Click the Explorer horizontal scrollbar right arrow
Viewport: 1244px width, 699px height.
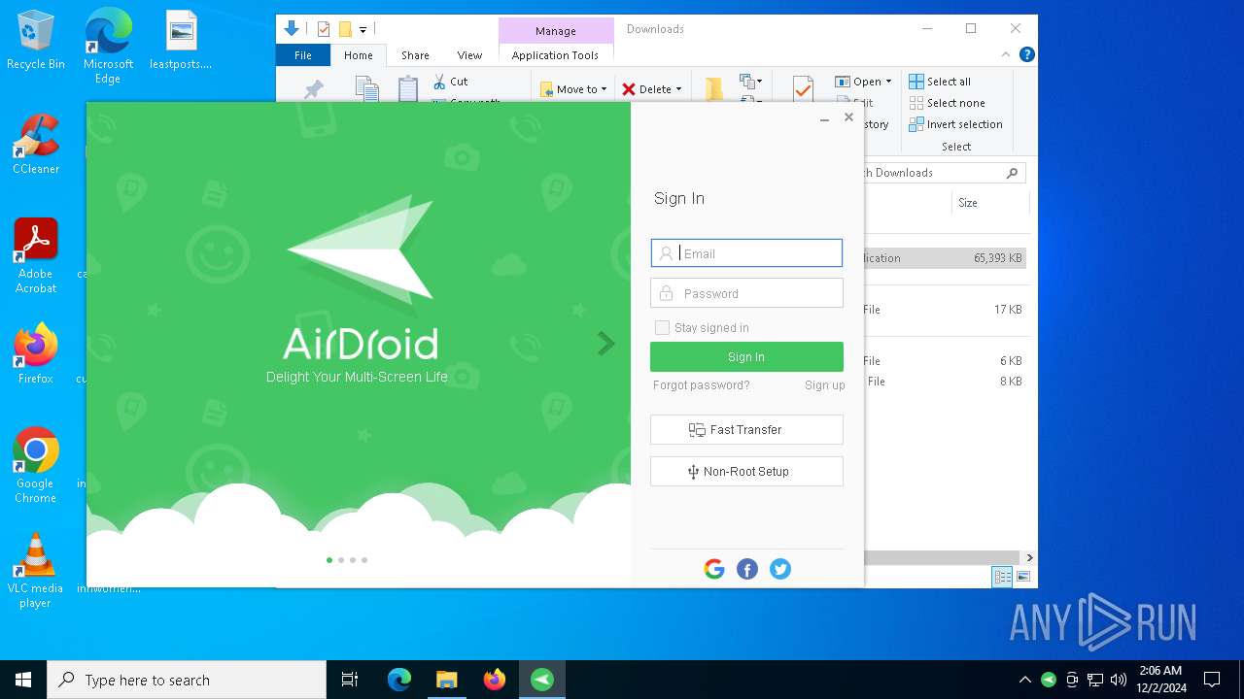(1029, 558)
